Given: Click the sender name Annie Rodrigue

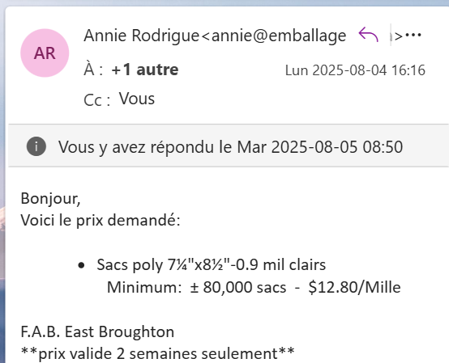Looking at the screenshot, I should tap(142, 36).
